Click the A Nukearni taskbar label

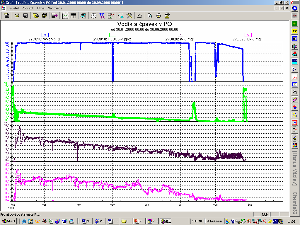click(x=215, y=221)
